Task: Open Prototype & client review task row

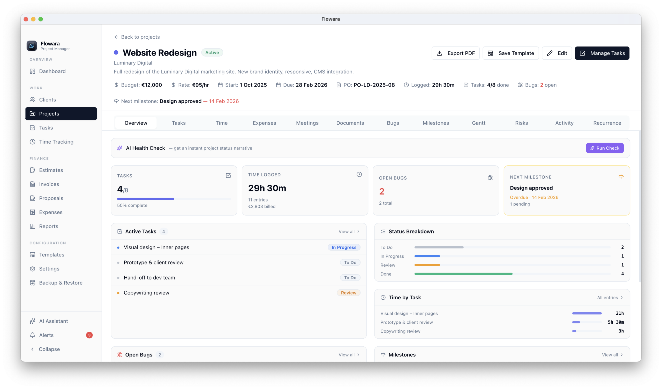Action: coord(239,262)
